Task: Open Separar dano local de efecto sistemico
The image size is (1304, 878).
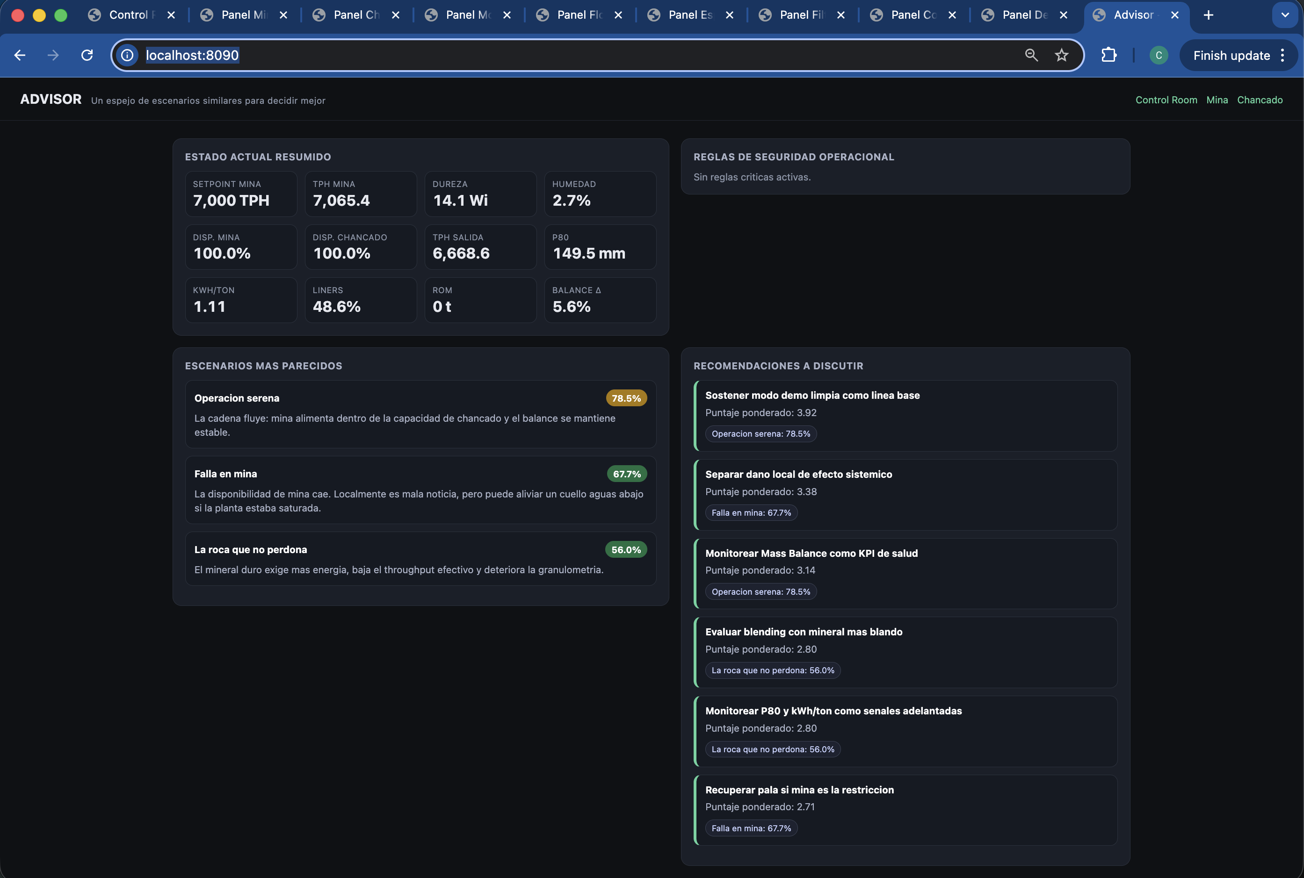Action: [x=905, y=495]
